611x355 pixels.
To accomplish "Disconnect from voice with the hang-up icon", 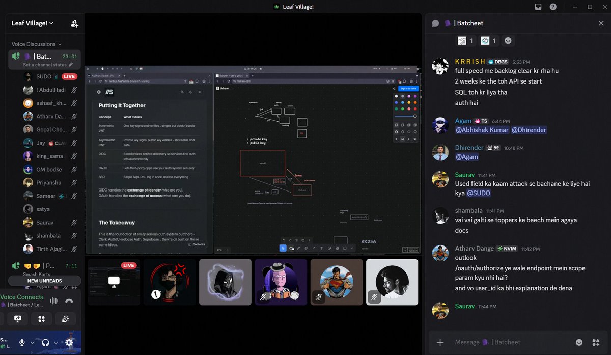I will [x=69, y=301].
